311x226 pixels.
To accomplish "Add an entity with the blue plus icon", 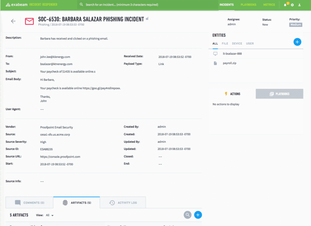I will 297,42.
